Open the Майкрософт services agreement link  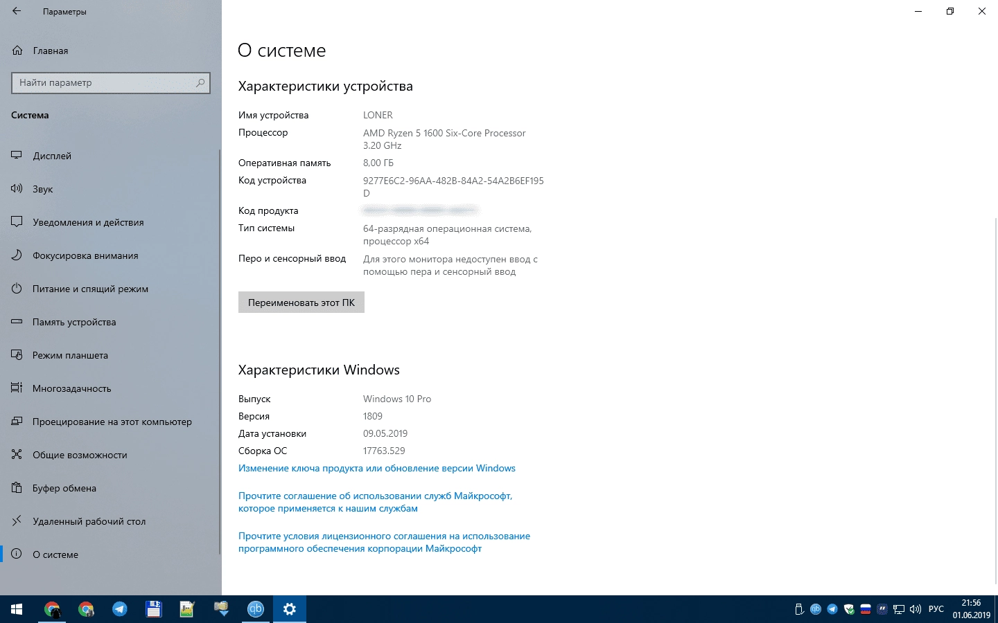click(x=376, y=502)
